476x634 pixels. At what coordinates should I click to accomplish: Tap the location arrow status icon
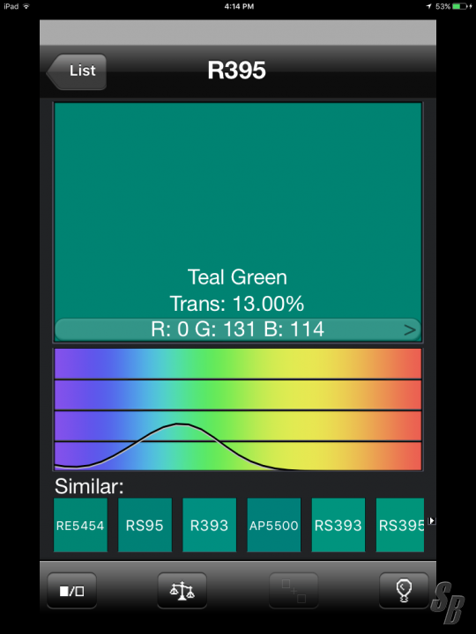429,6
